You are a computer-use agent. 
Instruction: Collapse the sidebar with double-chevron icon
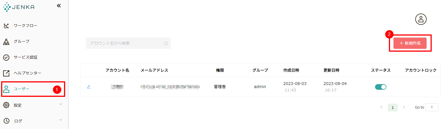(x=59, y=6)
